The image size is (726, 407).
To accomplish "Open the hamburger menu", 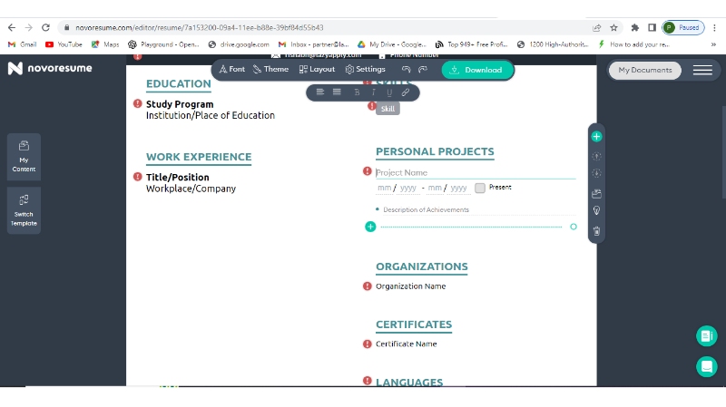I will [x=702, y=70].
